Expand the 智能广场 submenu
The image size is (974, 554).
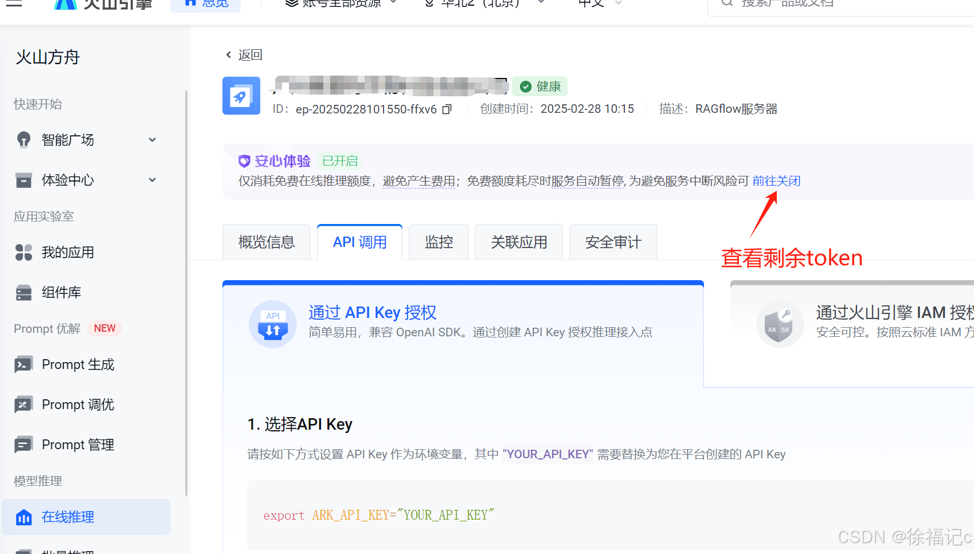point(152,140)
